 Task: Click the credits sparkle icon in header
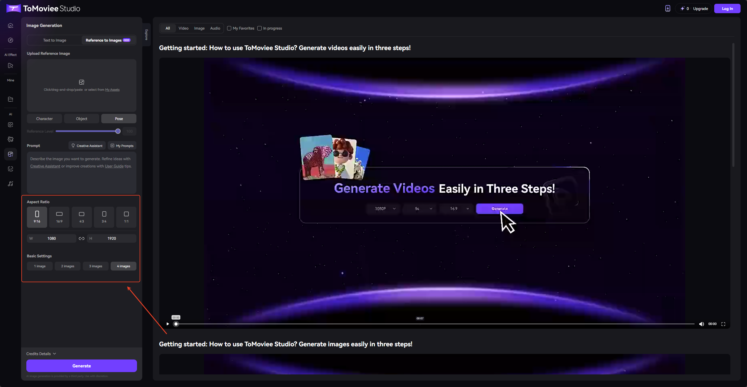[682, 8]
